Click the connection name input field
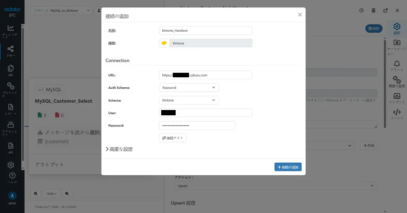The width and height of the screenshot is (407, 213). (x=205, y=30)
